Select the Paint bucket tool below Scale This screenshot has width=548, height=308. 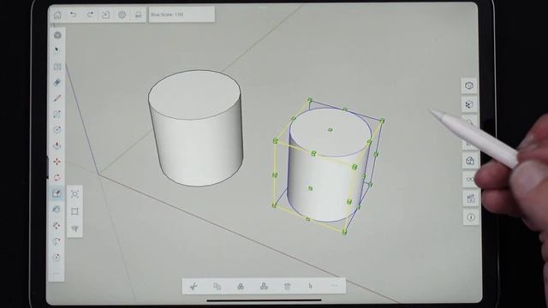(57, 209)
